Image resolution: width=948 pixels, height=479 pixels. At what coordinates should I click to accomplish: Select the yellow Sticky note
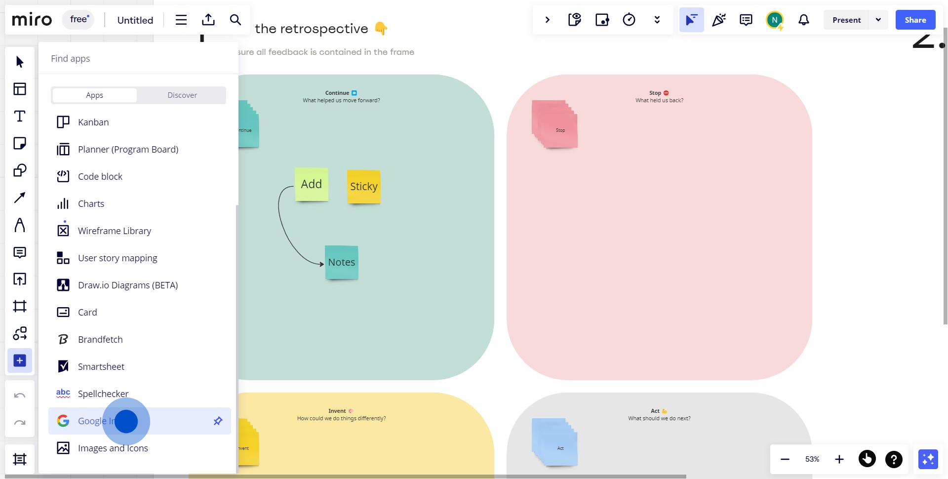point(364,186)
